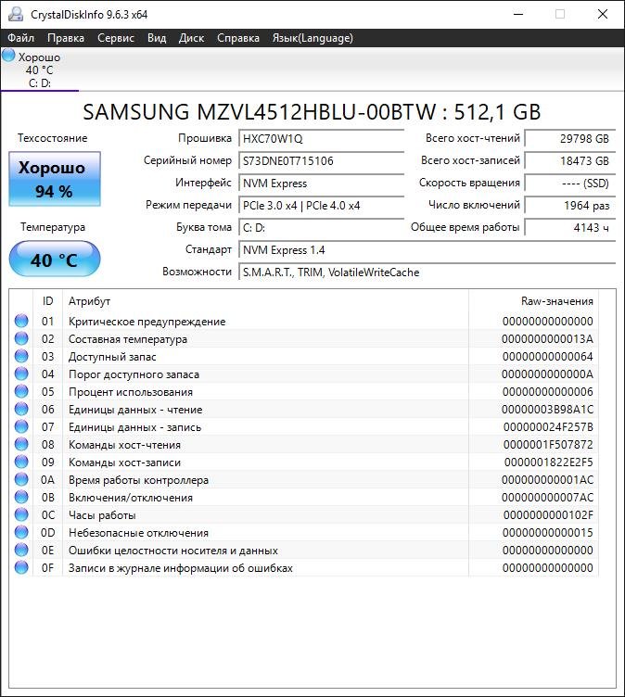Click status orb for attribute 03
This screenshot has height=697, width=625.
pos(21,356)
